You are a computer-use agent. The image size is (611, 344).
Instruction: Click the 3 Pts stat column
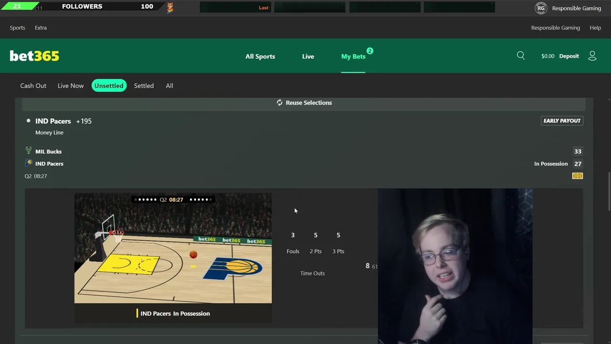(338, 243)
